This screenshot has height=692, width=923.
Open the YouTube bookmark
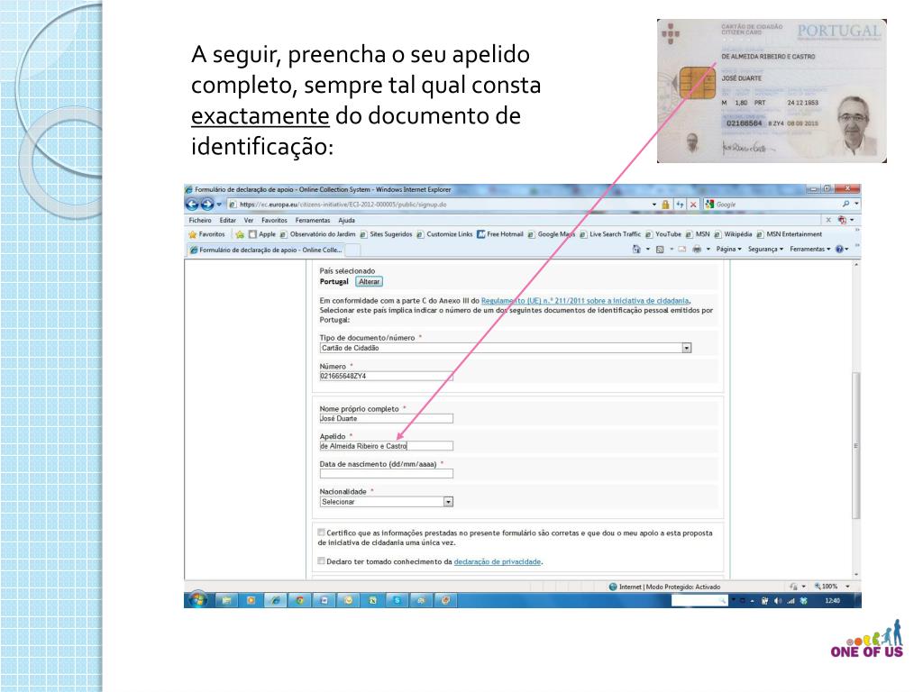coord(663,234)
